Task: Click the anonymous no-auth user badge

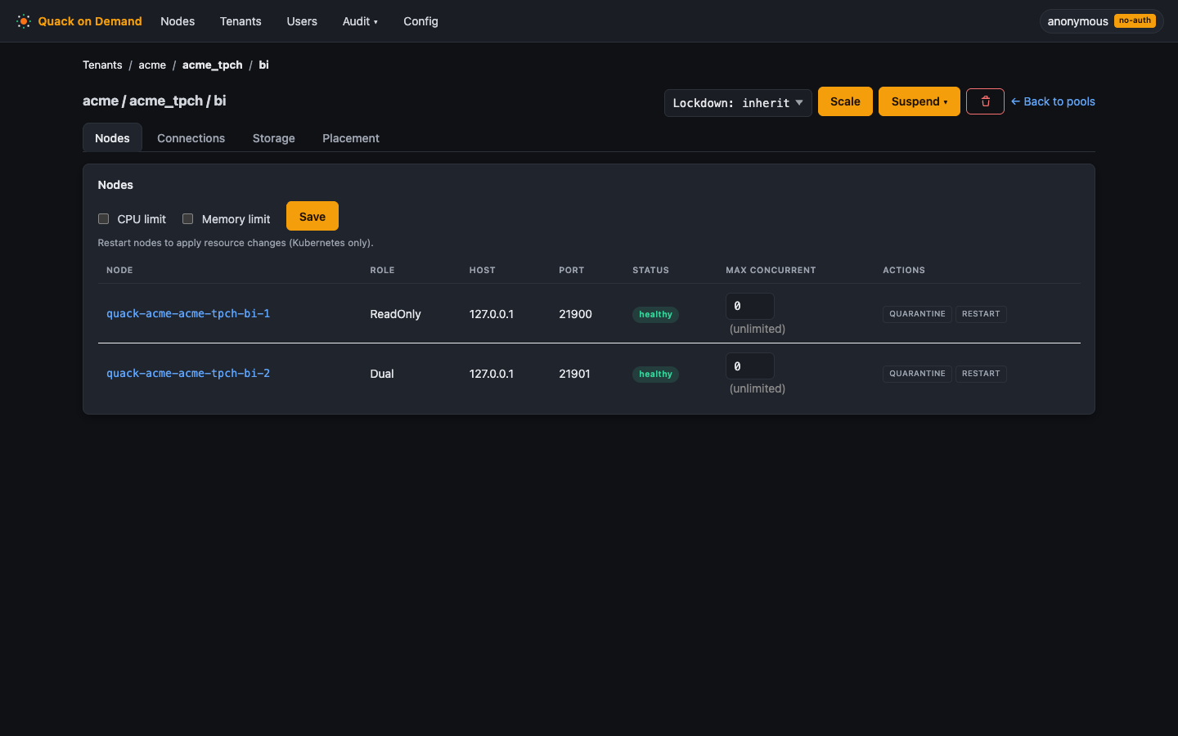Action: click(x=1101, y=21)
